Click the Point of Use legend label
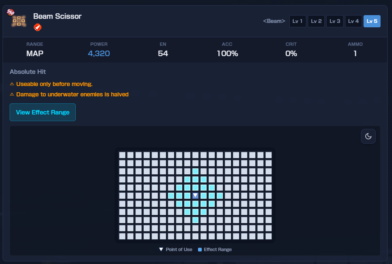The width and height of the screenshot is (392, 264). [x=179, y=249]
